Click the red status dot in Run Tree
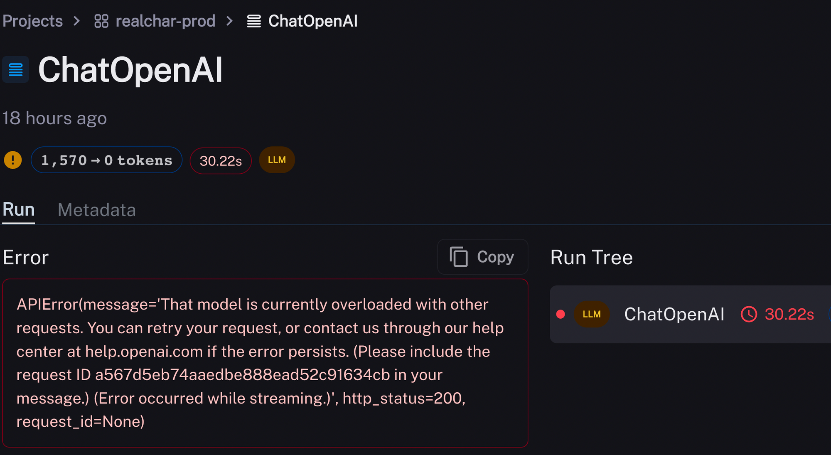Screen dimensions: 831x455 click(561, 314)
